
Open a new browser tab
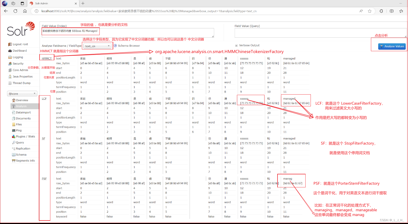(83, 4)
